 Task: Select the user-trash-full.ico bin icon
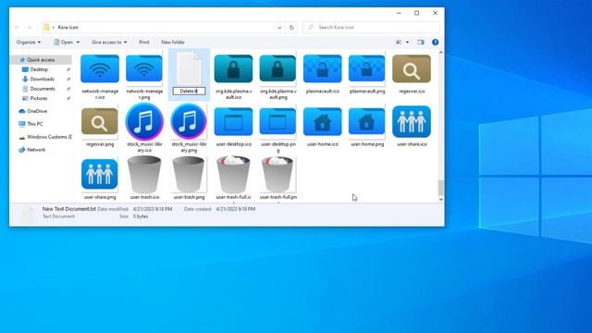point(233,174)
